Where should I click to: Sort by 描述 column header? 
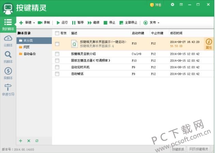(74, 33)
